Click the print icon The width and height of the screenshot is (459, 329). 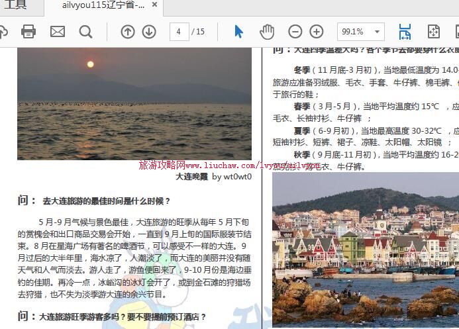click(28, 31)
